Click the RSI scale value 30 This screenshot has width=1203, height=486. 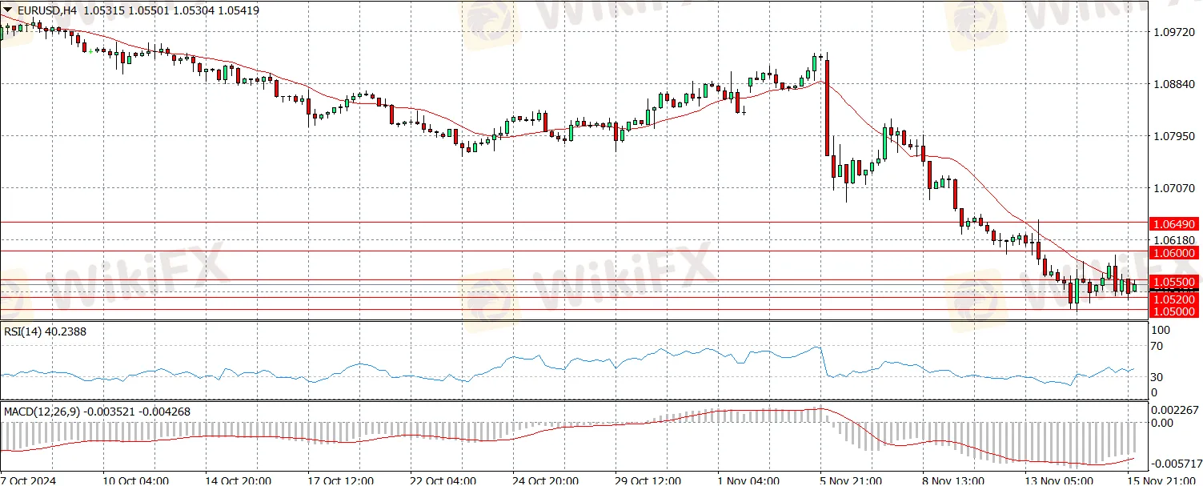point(1157,377)
